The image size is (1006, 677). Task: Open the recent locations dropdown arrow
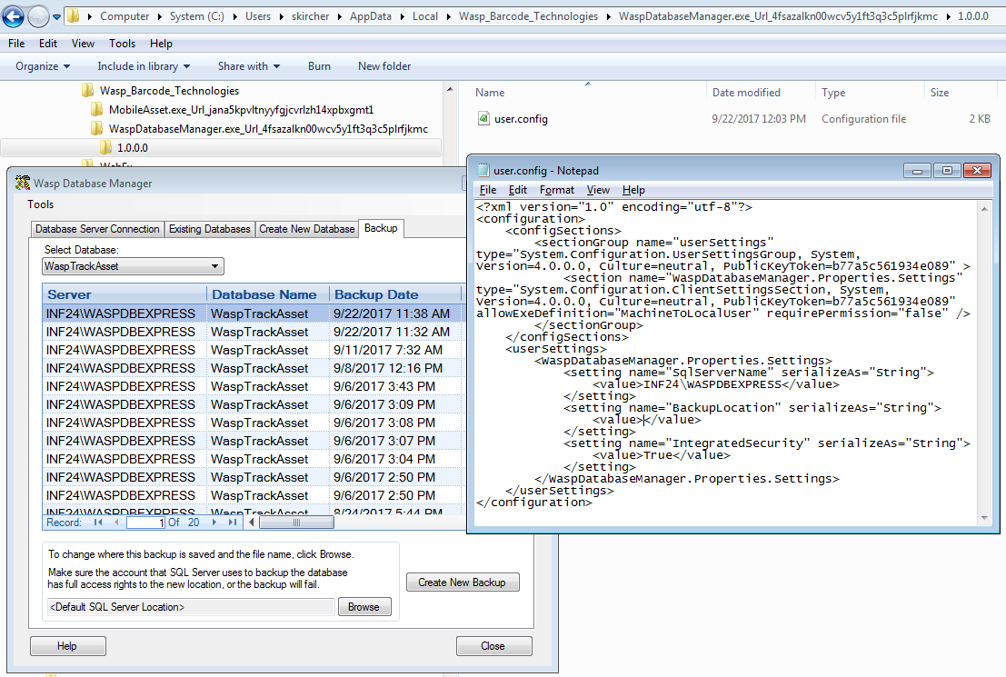click(56, 16)
